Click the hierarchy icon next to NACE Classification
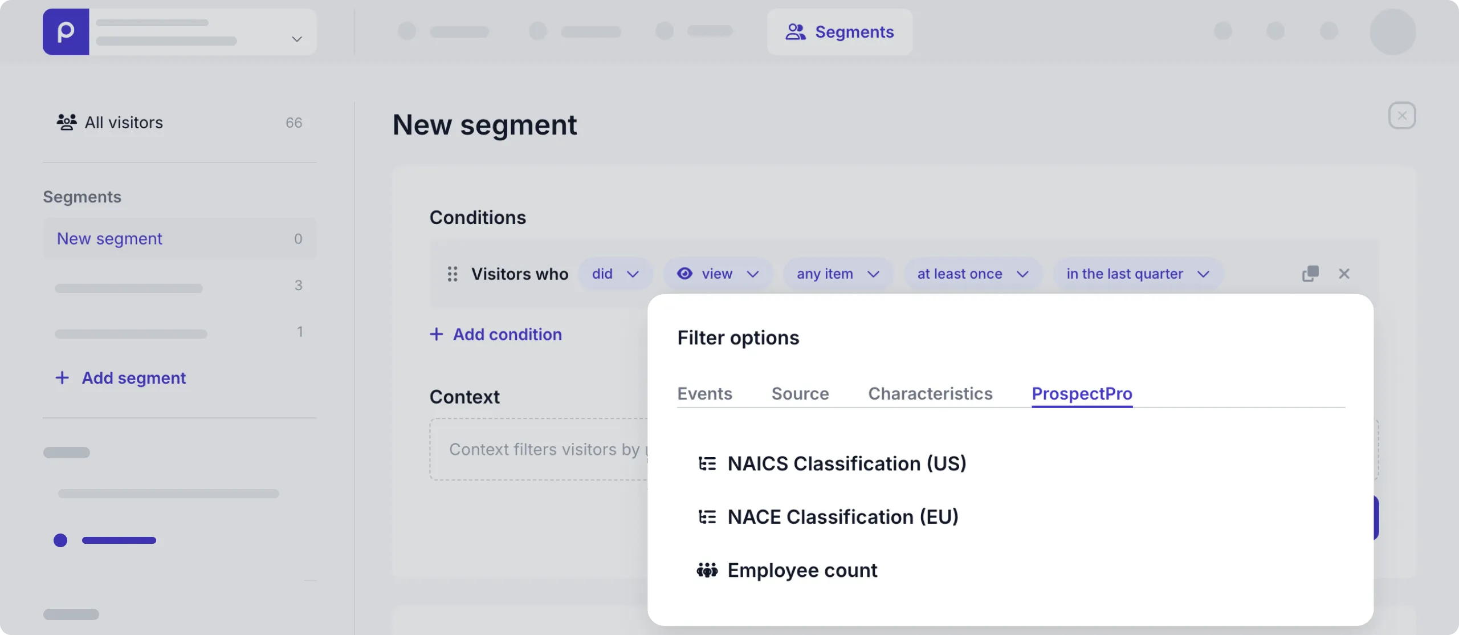 click(707, 516)
